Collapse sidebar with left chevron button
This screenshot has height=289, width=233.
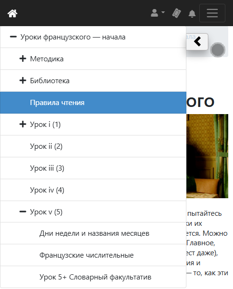pos(197,41)
